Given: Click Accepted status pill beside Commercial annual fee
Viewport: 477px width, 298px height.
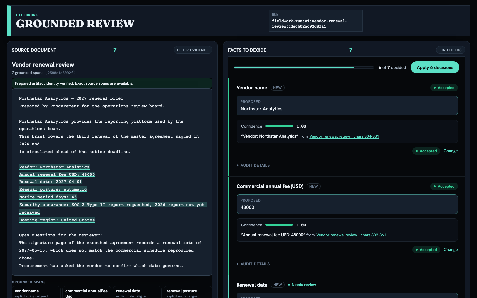Looking at the screenshot, I should click(444, 186).
